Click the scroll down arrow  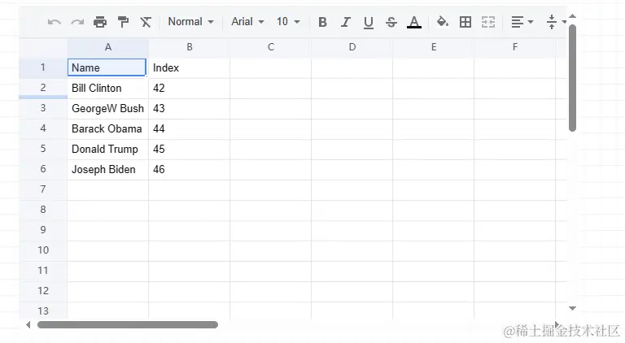(572, 308)
